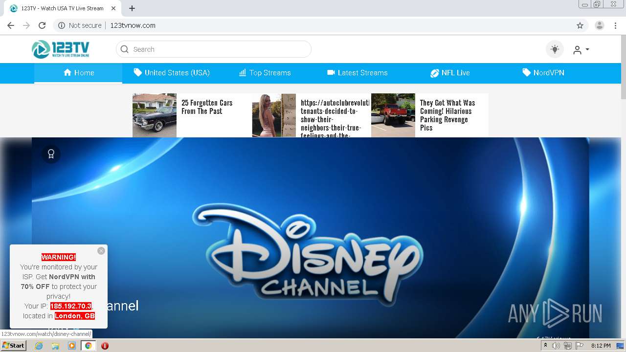This screenshot has height=352, width=626.
Task: Open 'Hilarious Parking Revenge Pics' ad
Action: [447, 115]
